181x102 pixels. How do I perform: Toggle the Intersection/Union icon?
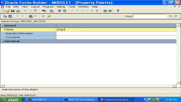coord(43,16)
